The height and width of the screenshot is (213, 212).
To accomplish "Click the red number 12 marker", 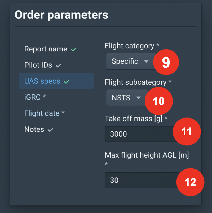I will pos(190,182).
